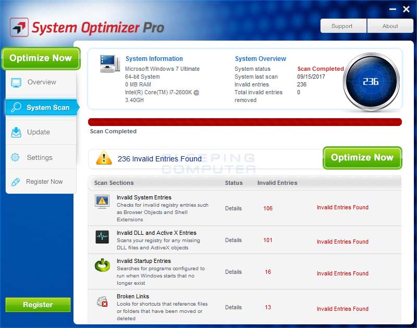The height and width of the screenshot is (328, 417).
Task: Click Invalid Entries Found for Invalid Startup Entries
Action: click(x=342, y=273)
